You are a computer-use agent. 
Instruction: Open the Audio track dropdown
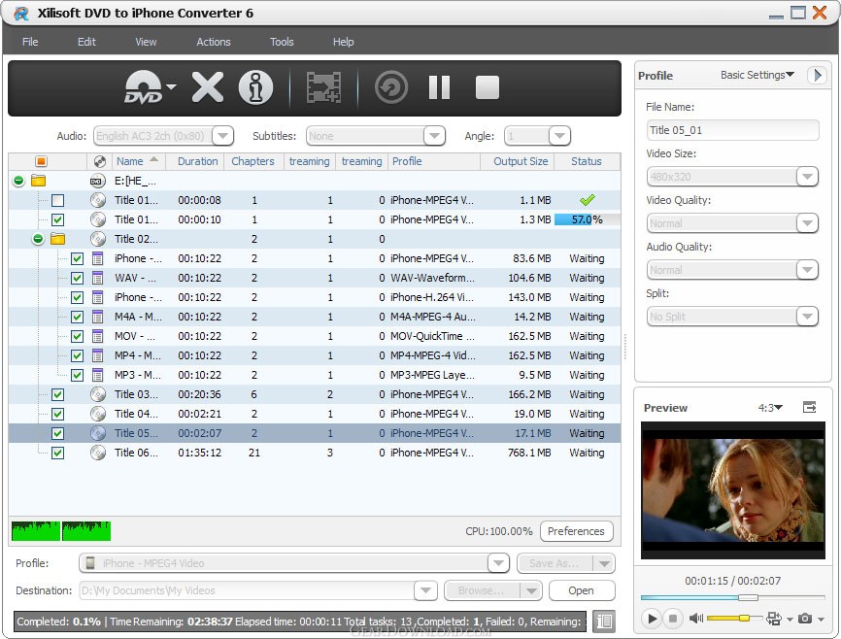[222, 136]
